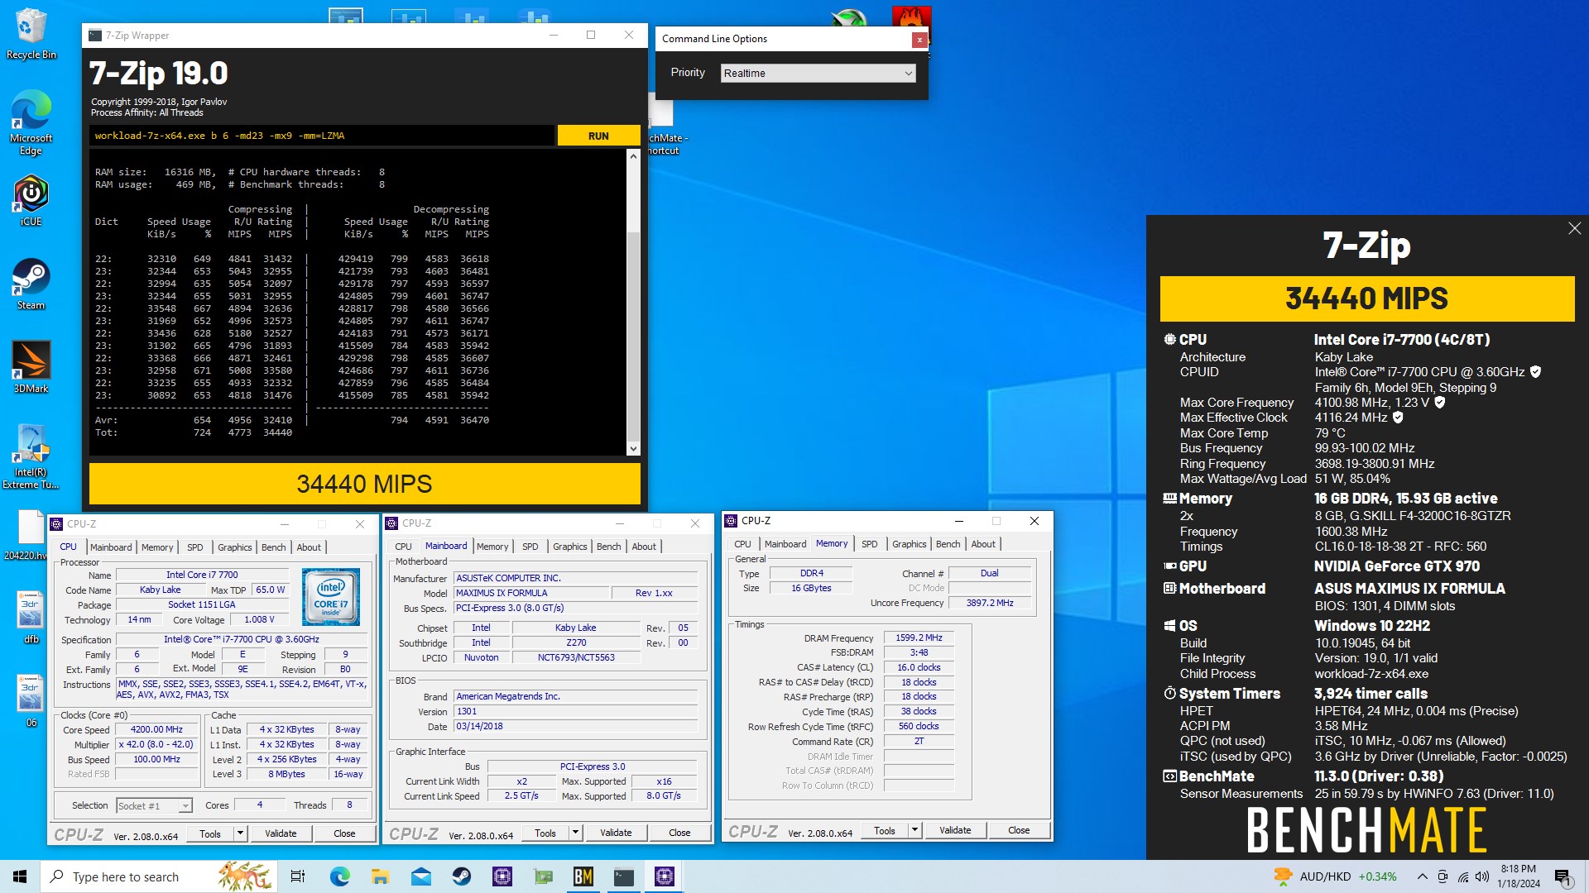The height and width of the screenshot is (893, 1589).
Task: Open About tab in DDR4 Memory CPU-Z window
Action: [x=983, y=544]
